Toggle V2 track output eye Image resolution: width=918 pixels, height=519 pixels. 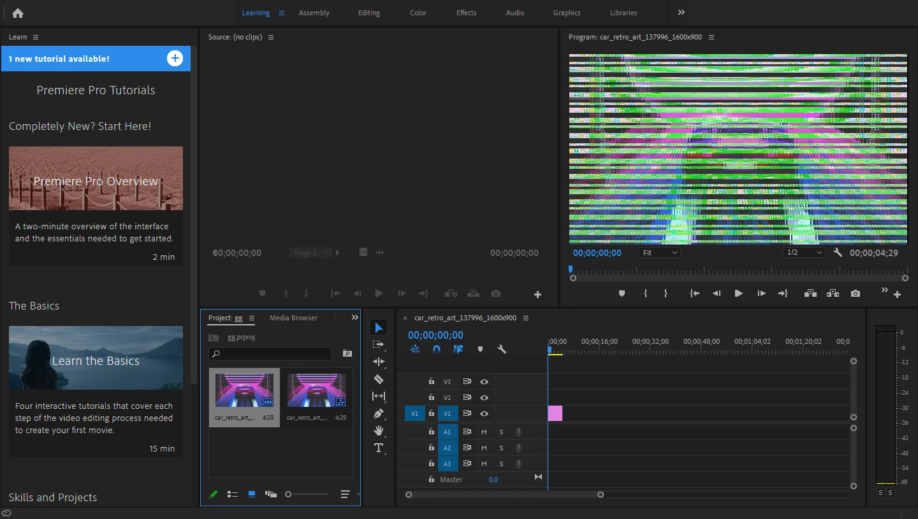coord(484,398)
